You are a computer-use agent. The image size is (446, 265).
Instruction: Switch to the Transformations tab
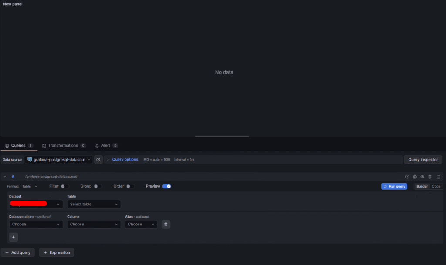click(x=63, y=145)
